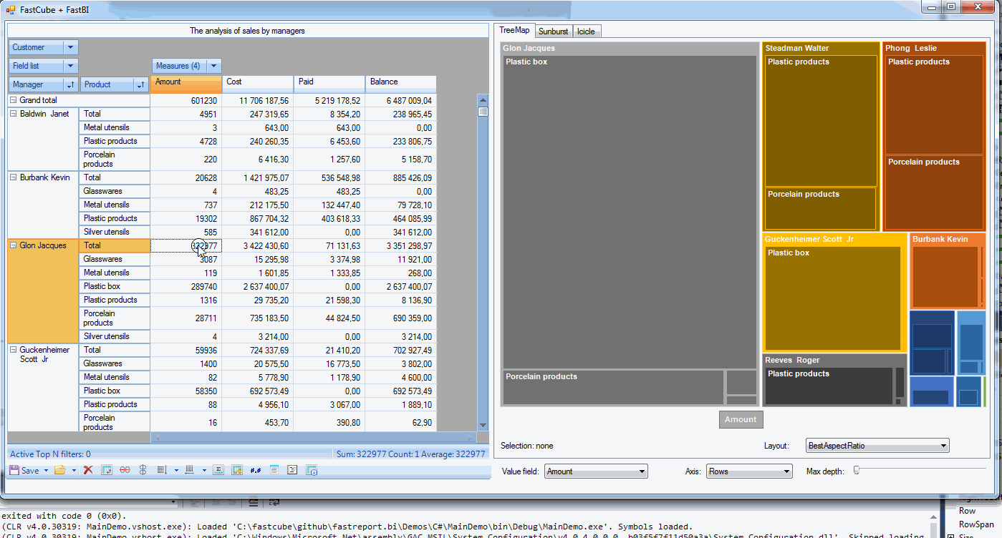
Task: Click Glon Jacques Total balance 3 351 298,97
Action: pyautogui.click(x=400, y=245)
